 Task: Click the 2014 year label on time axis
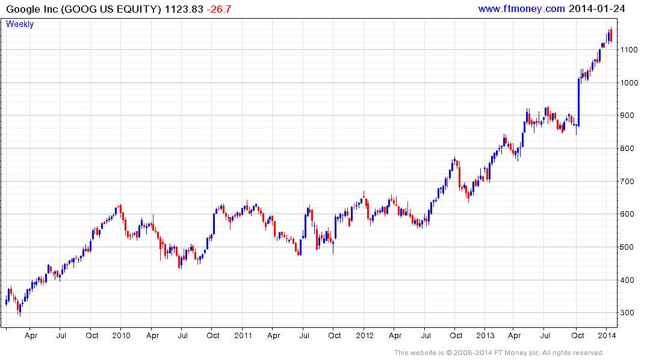coord(607,335)
